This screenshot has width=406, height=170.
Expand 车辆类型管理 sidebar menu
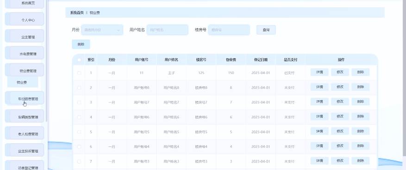[25, 116]
